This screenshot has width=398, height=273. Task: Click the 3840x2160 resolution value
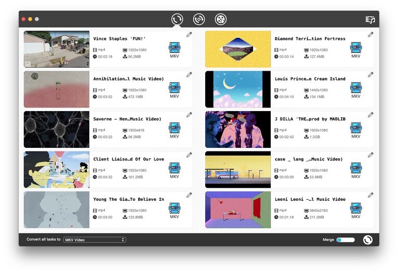[x=319, y=210]
